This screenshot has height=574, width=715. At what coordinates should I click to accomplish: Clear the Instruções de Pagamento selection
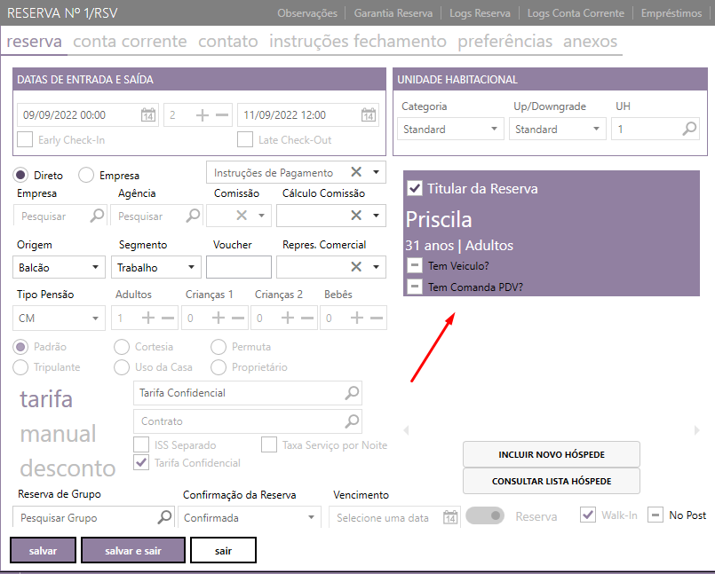click(x=356, y=172)
